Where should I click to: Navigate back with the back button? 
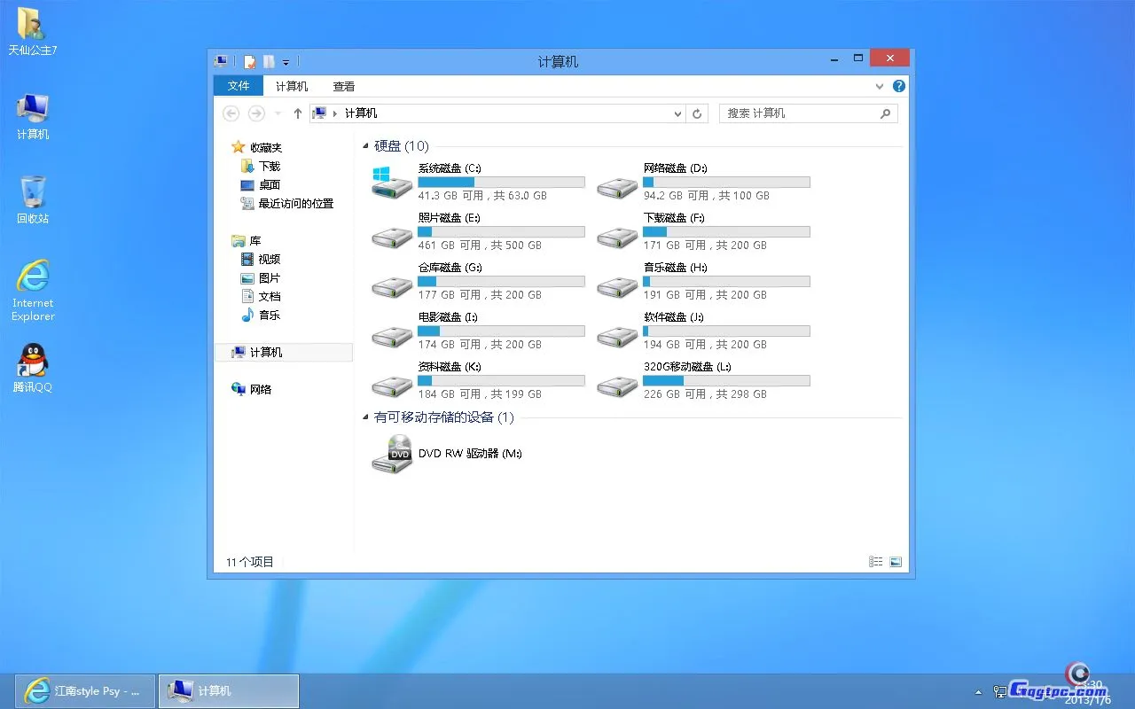[231, 113]
